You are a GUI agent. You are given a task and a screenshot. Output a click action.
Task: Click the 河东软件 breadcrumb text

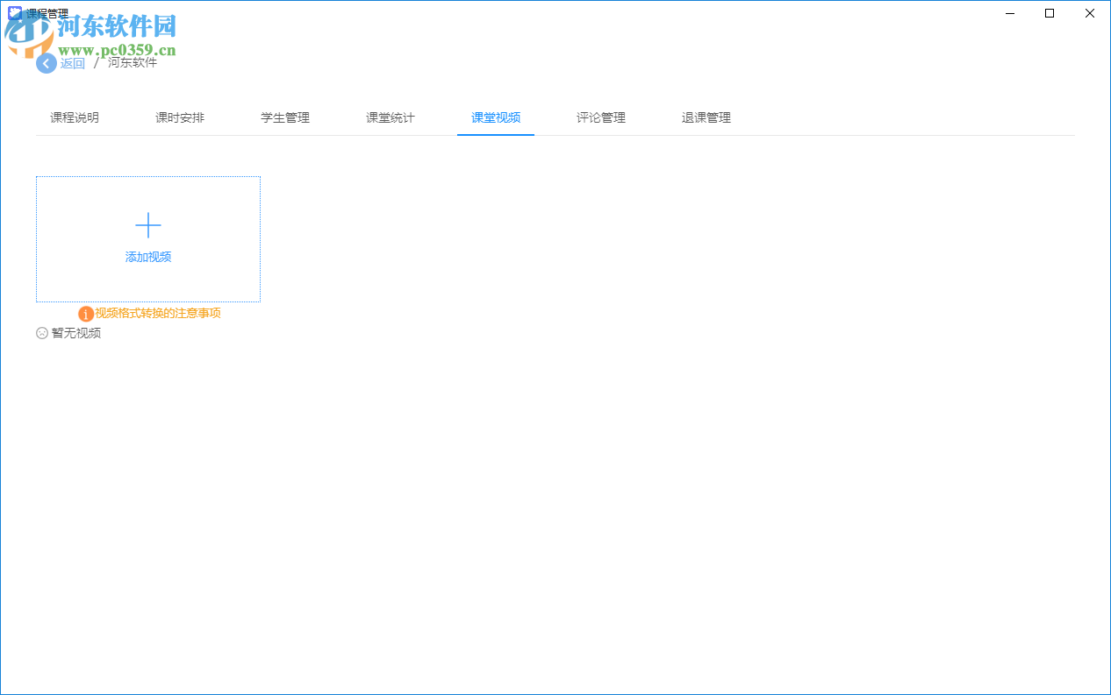pyautogui.click(x=132, y=63)
